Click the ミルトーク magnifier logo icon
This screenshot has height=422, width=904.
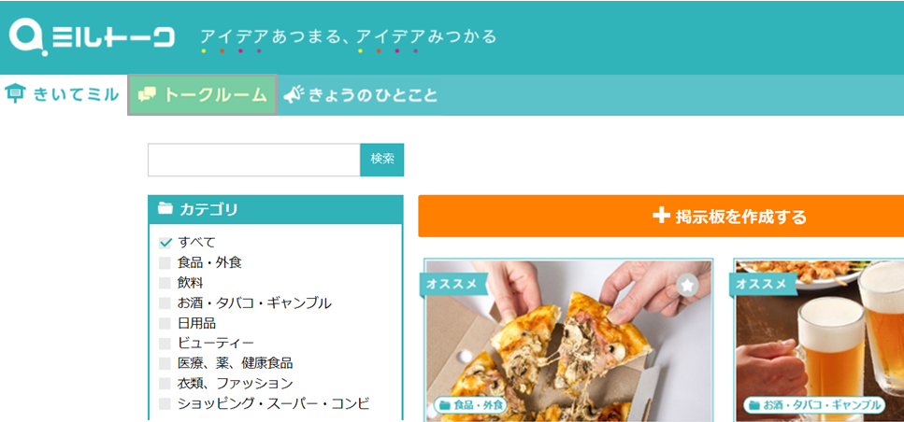26,38
